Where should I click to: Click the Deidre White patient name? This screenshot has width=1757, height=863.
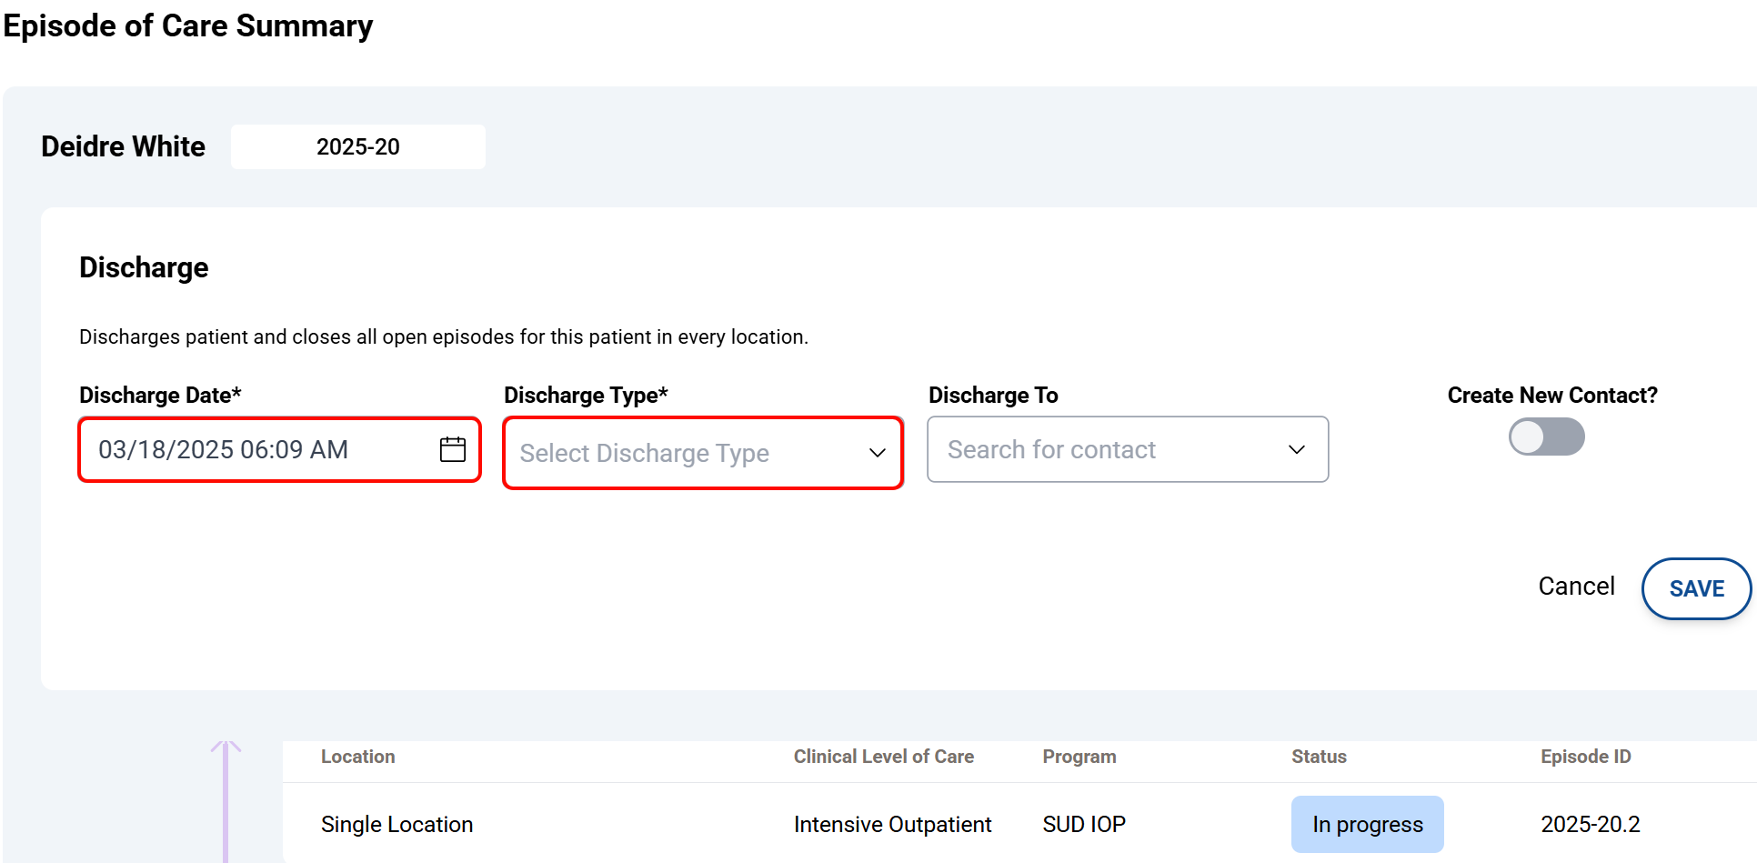coord(124,146)
